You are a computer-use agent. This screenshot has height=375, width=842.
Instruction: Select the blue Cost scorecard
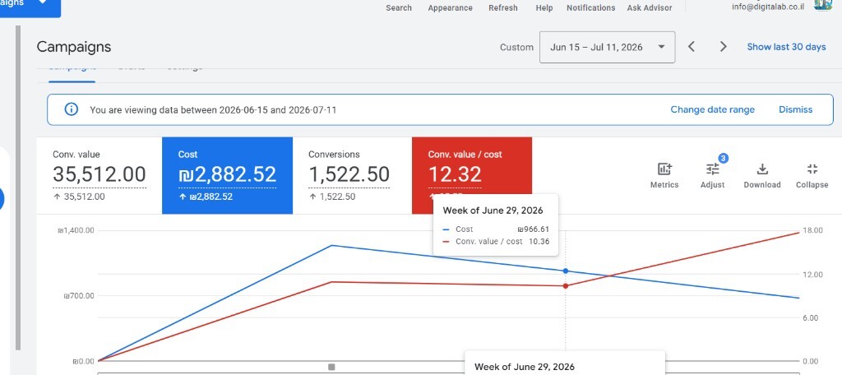coord(227,175)
